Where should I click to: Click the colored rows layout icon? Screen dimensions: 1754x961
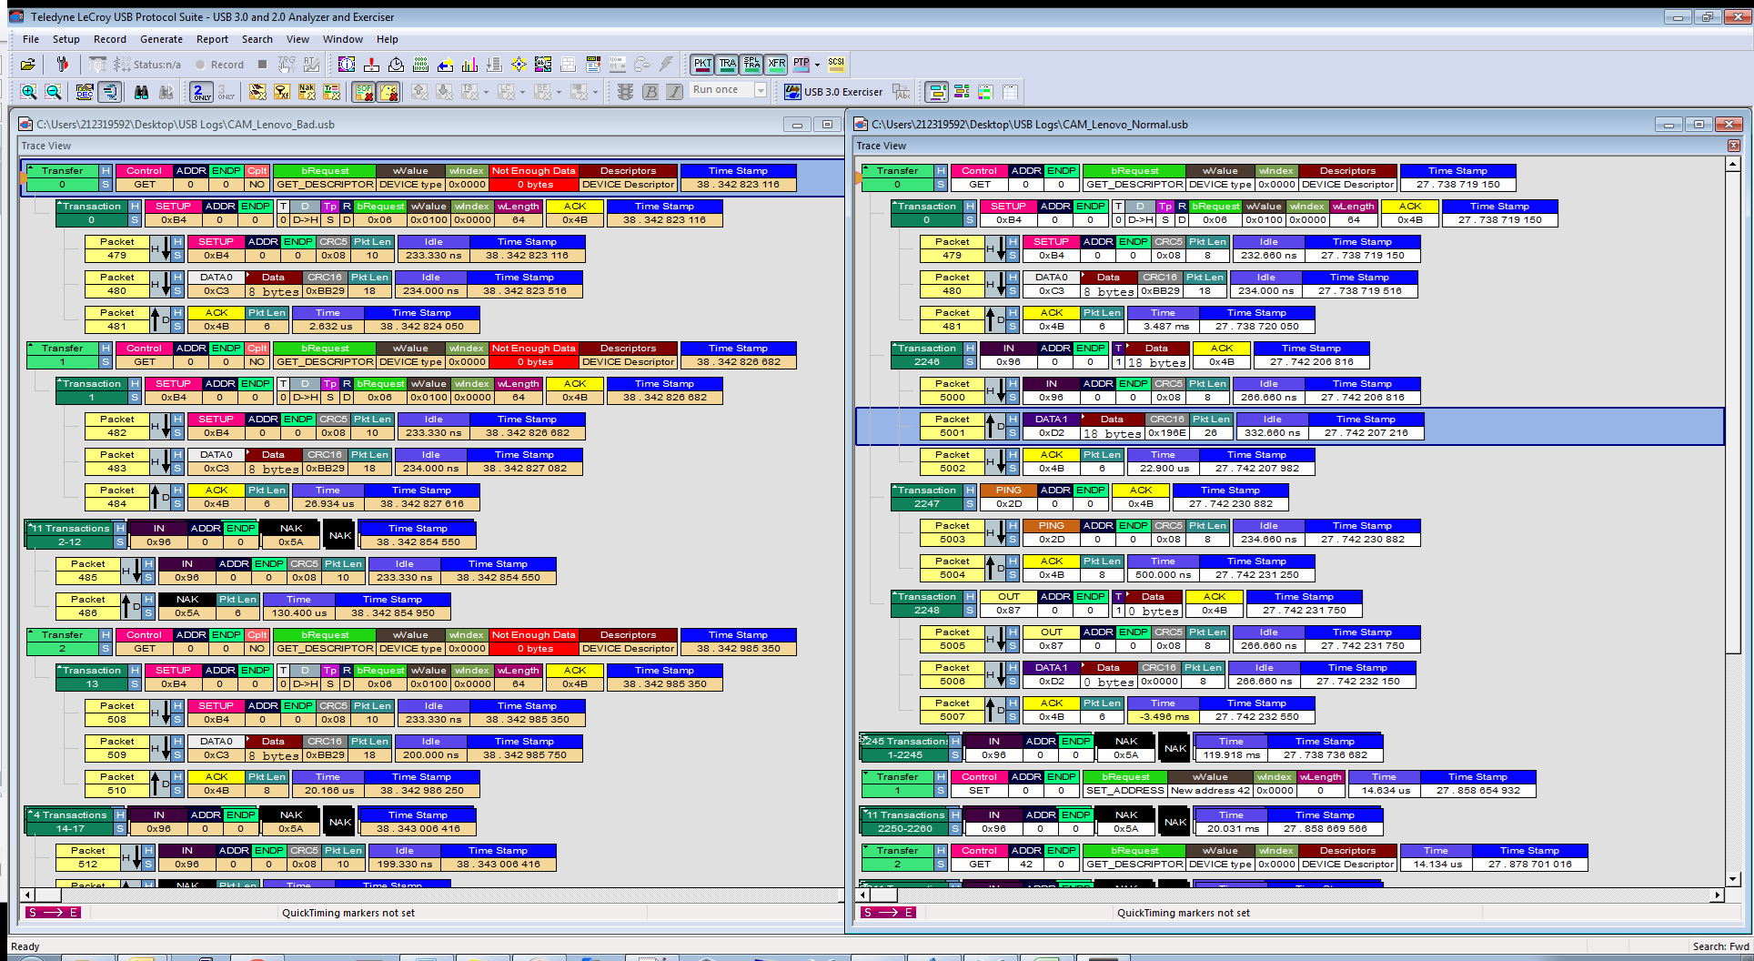[x=962, y=92]
